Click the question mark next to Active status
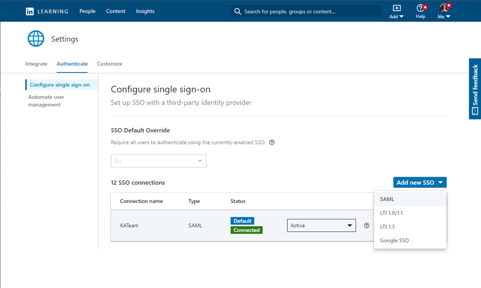Screen dimensions: 481x288 (366, 225)
